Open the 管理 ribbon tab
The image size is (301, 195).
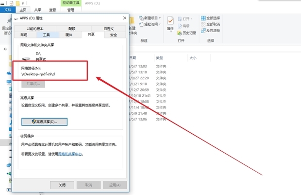(71, 10)
